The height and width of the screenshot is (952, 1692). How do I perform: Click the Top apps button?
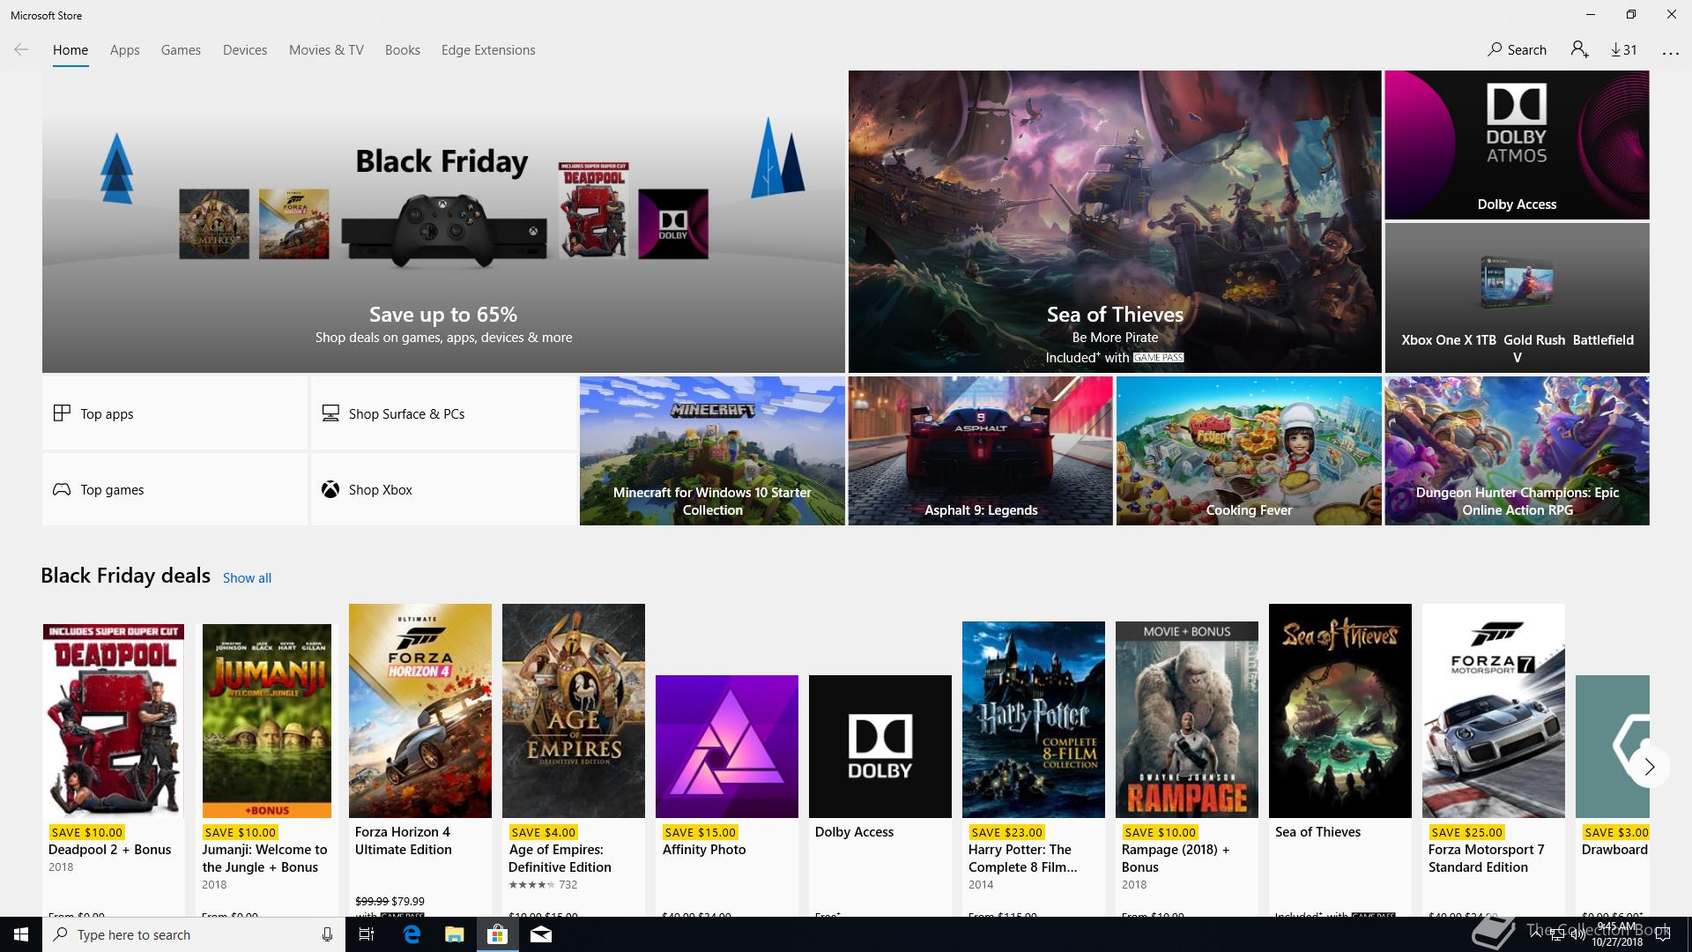(174, 413)
